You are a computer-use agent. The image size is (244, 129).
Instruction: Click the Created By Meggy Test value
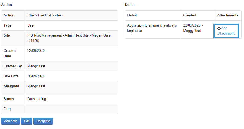[x=36, y=66]
